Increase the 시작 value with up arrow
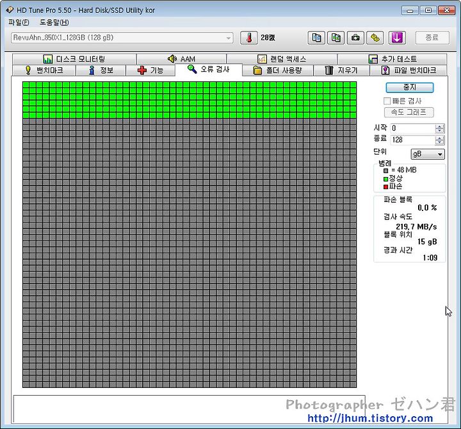This screenshot has width=461, height=429. coord(439,126)
